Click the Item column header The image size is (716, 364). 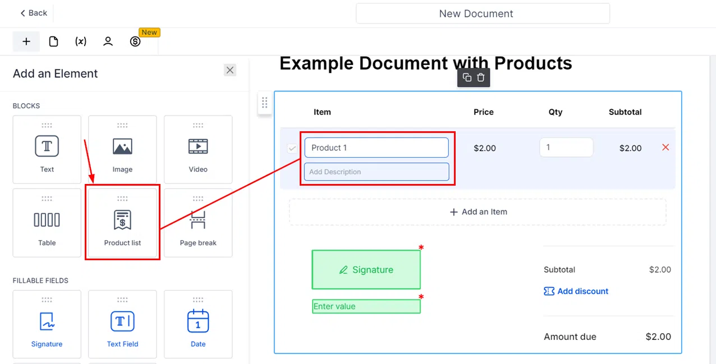[322, 112]
